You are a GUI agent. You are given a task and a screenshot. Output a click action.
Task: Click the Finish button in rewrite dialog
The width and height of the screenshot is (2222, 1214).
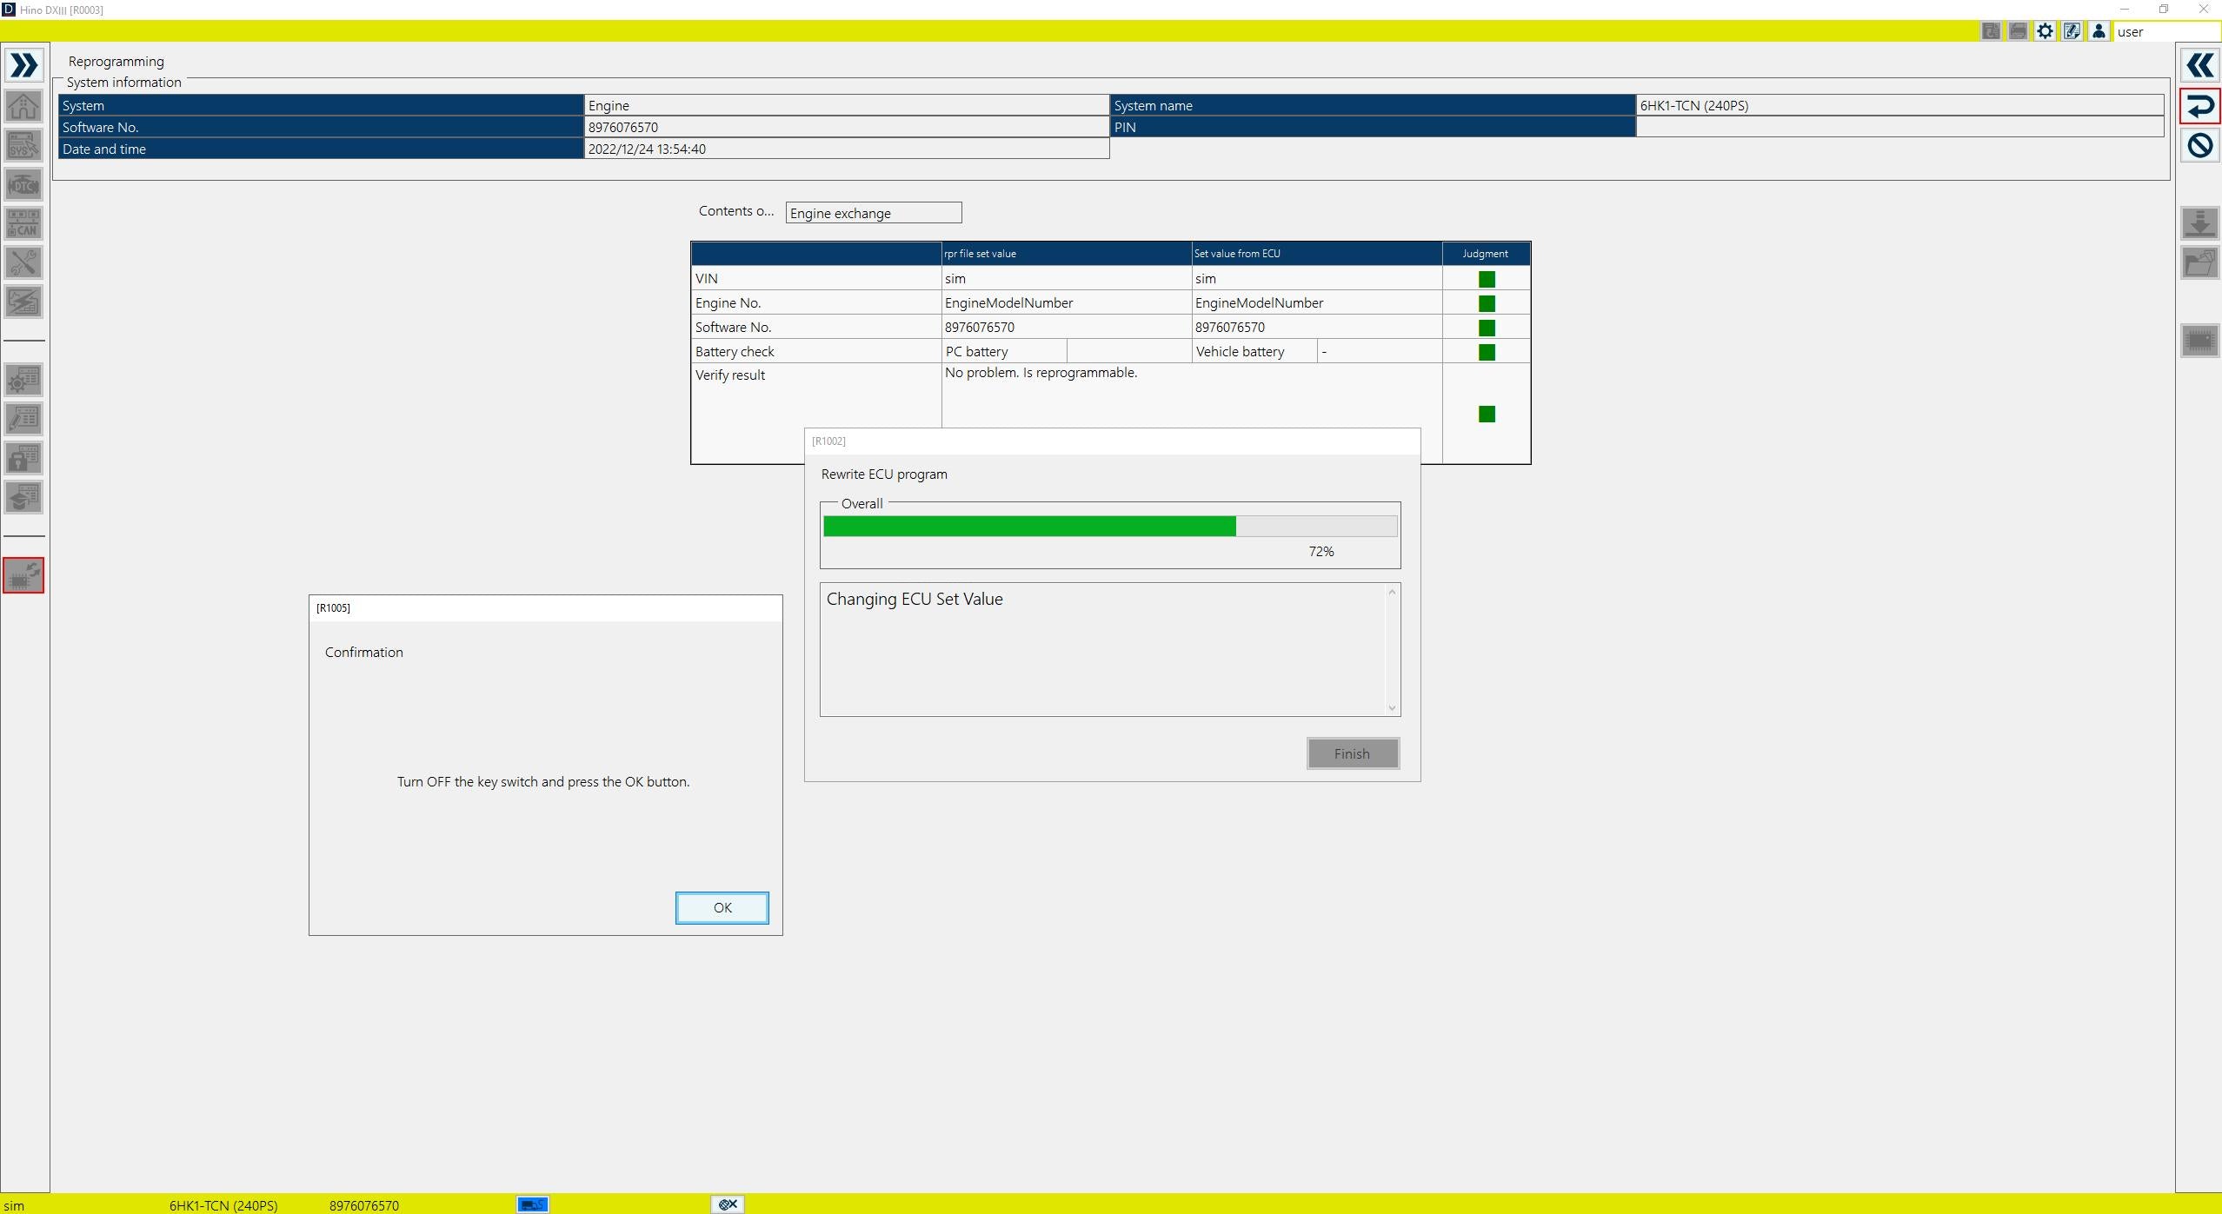coord(1352,753)
